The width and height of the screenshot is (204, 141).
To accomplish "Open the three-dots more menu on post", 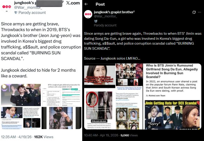I will click(x=199, y=12).
